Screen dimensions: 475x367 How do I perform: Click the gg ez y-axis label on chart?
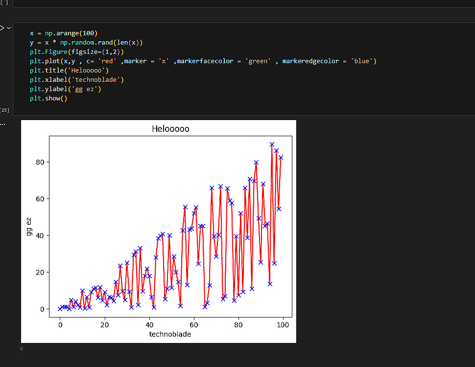pyautogui.click(x=30, y=226)
